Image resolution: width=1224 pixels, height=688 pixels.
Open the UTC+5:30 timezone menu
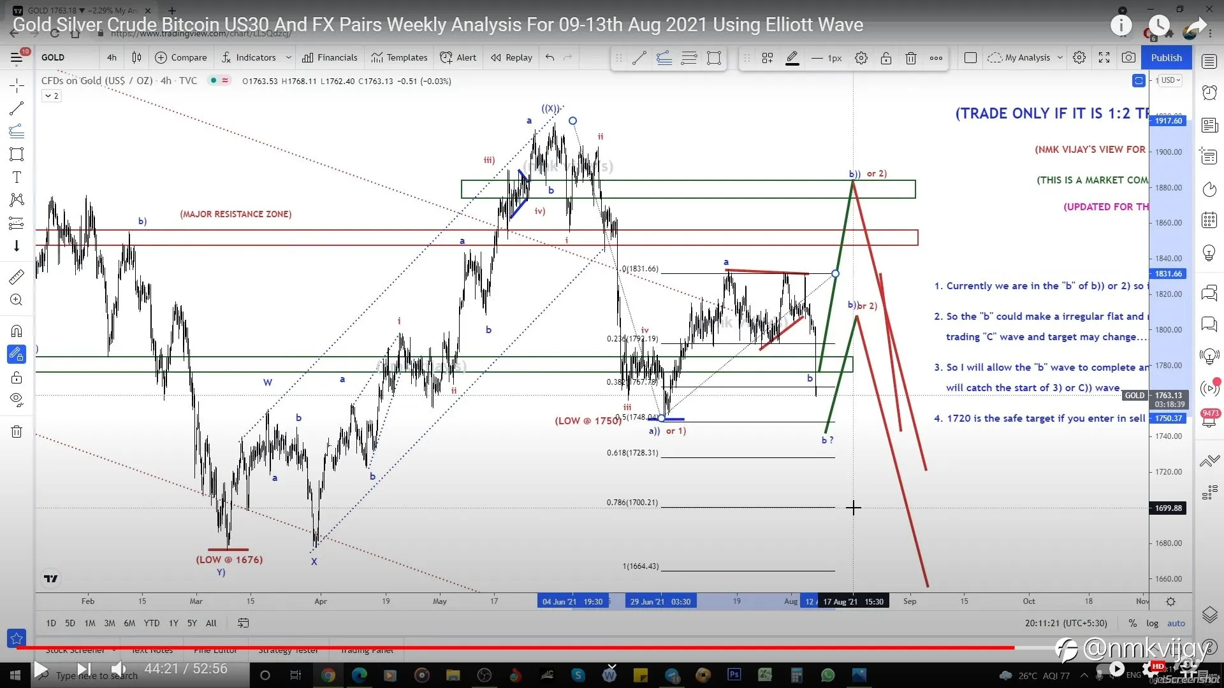1066,623
